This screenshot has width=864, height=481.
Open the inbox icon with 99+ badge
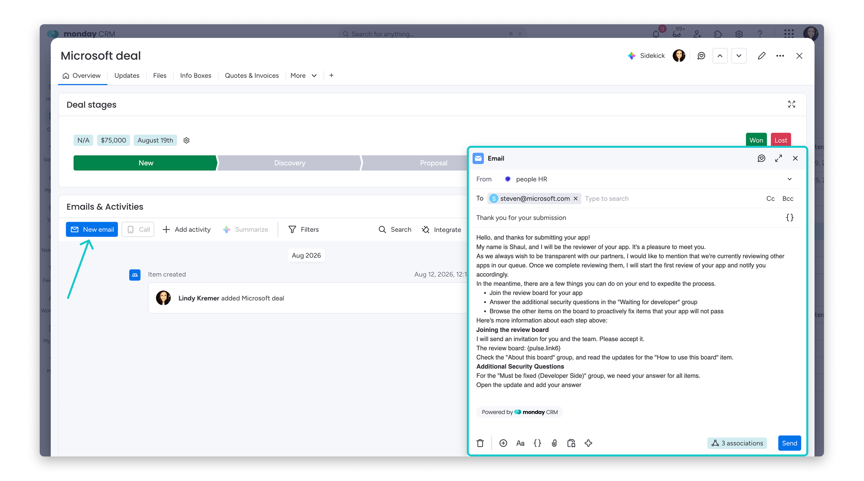(x=677, y=34)
